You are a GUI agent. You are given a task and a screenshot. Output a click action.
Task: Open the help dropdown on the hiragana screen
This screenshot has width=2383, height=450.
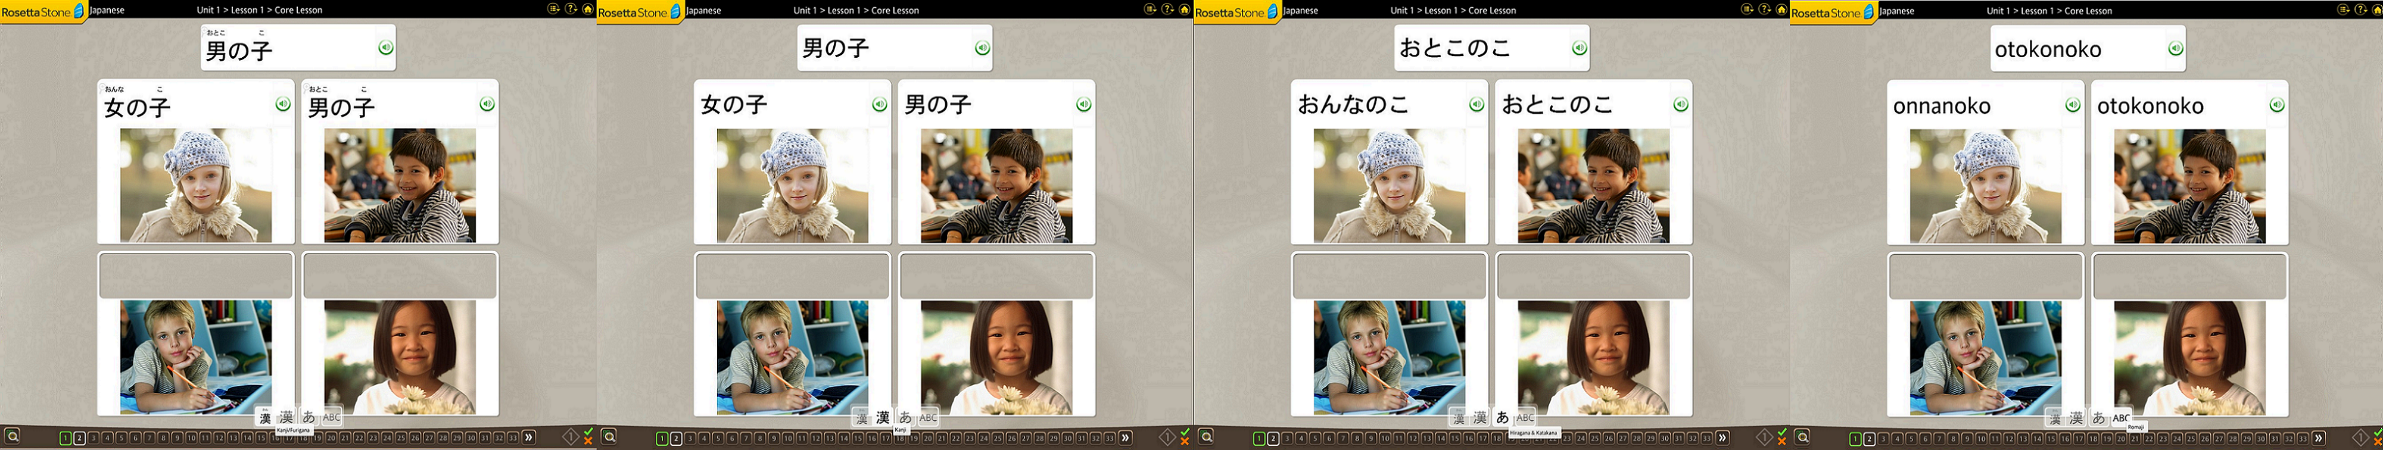pyautogui.click(x=1765, y=8)
